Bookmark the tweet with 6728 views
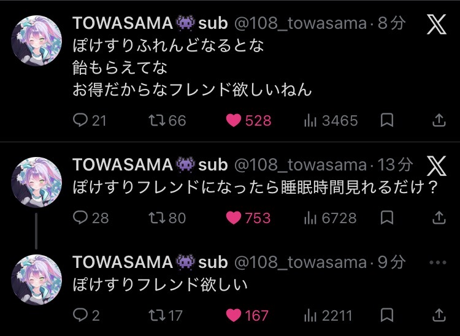Viewport: 460px width, 336px height. 386,218
